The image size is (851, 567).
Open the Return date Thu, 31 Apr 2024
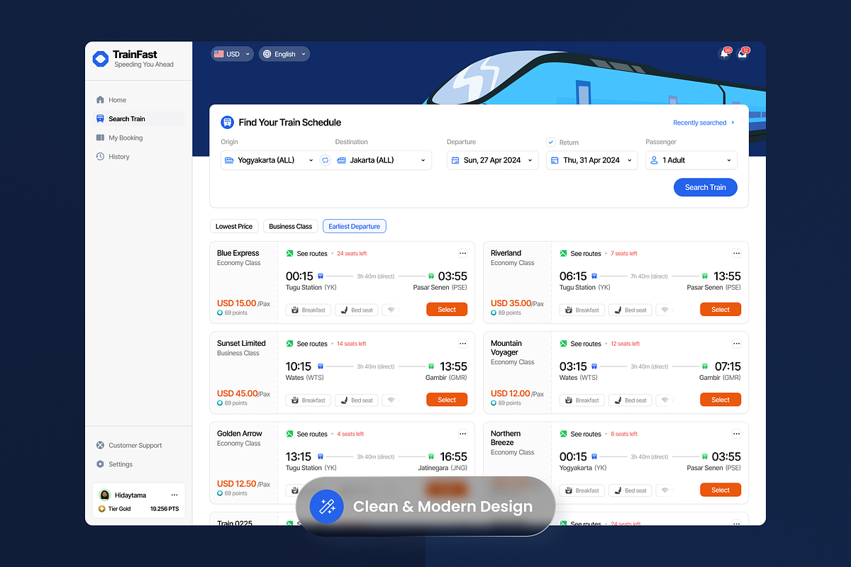click(592, 160)
